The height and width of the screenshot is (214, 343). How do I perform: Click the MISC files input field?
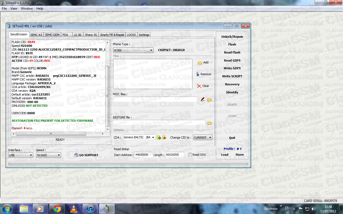pos(155,100)
